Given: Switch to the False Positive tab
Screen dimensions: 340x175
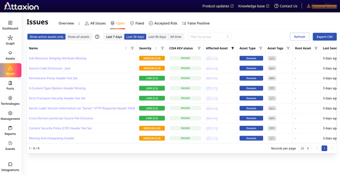Looking at the screenshot, I should (x=196, y=23).
